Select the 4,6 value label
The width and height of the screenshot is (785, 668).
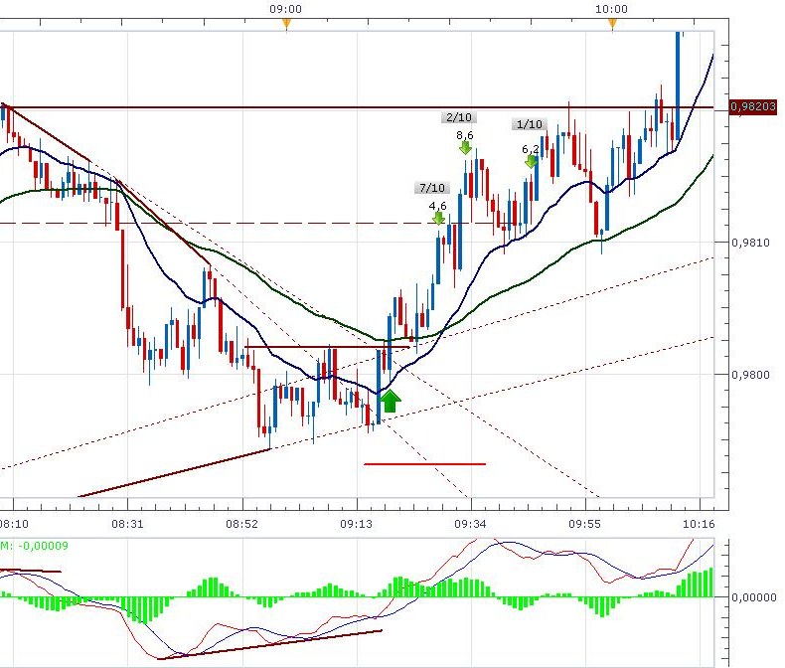(437, 206)
